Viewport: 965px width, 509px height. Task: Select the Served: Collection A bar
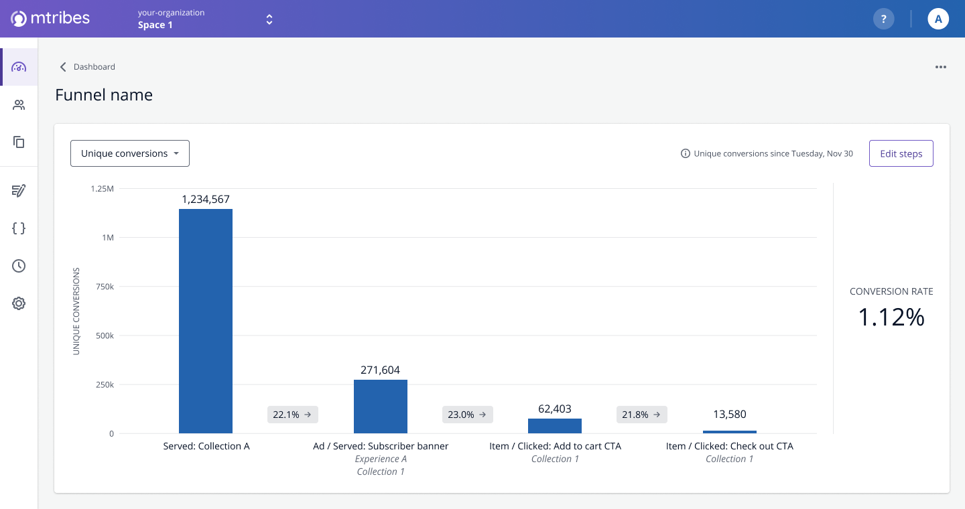pos(206,321)
